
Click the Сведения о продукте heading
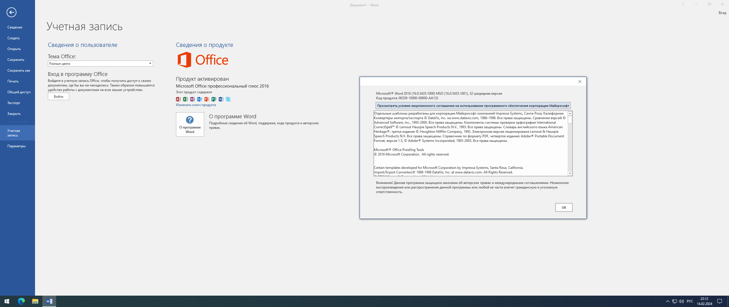[204, 45]
